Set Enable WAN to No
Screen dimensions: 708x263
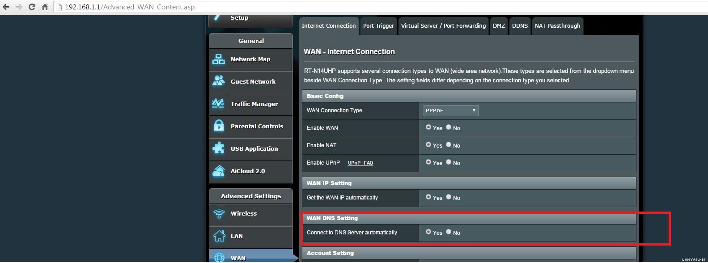coord(449,127)
